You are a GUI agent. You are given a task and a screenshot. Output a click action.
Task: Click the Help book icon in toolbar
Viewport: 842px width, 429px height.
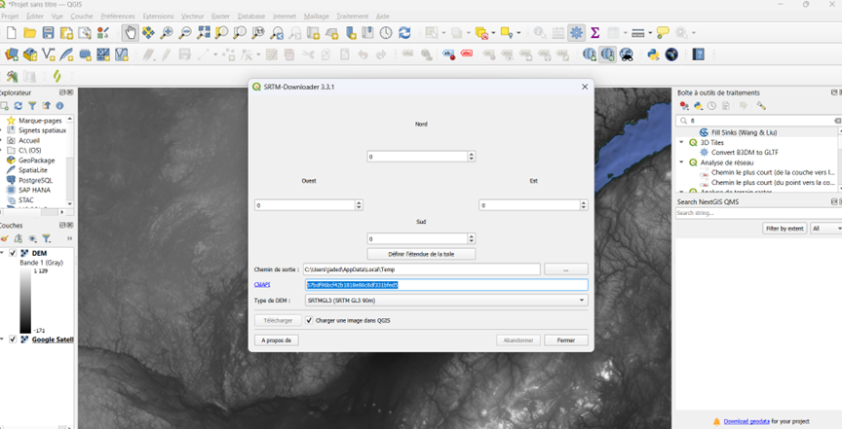pos(699,54)
